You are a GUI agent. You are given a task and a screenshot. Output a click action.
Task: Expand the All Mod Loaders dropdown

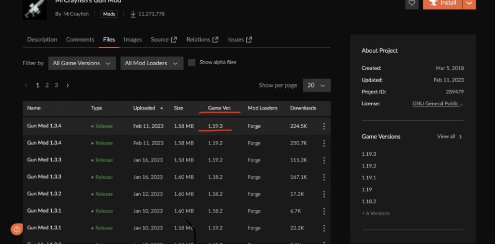click(x=152, y=63)
